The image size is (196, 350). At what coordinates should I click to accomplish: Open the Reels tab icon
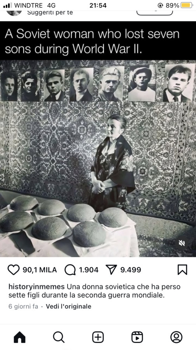tap(137, 337)
